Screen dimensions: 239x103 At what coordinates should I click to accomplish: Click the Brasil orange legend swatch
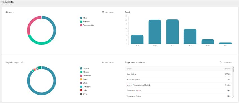[x=81, y=79]
